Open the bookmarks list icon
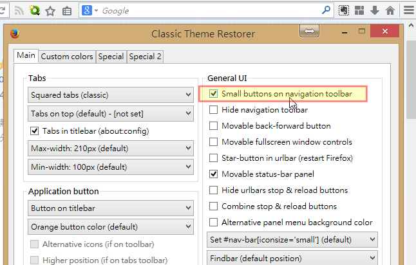This screenshot has width=416, height=265. 67,11
